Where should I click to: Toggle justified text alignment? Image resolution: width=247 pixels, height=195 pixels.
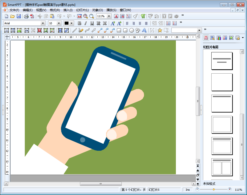click(146, 23)
